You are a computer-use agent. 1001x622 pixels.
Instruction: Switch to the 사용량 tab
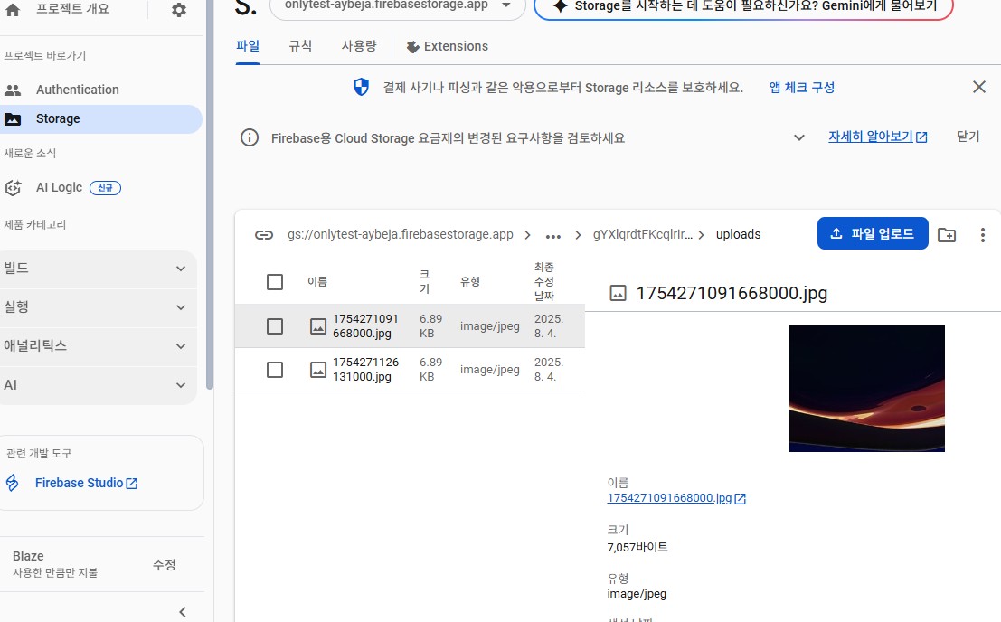coord(359,46)
